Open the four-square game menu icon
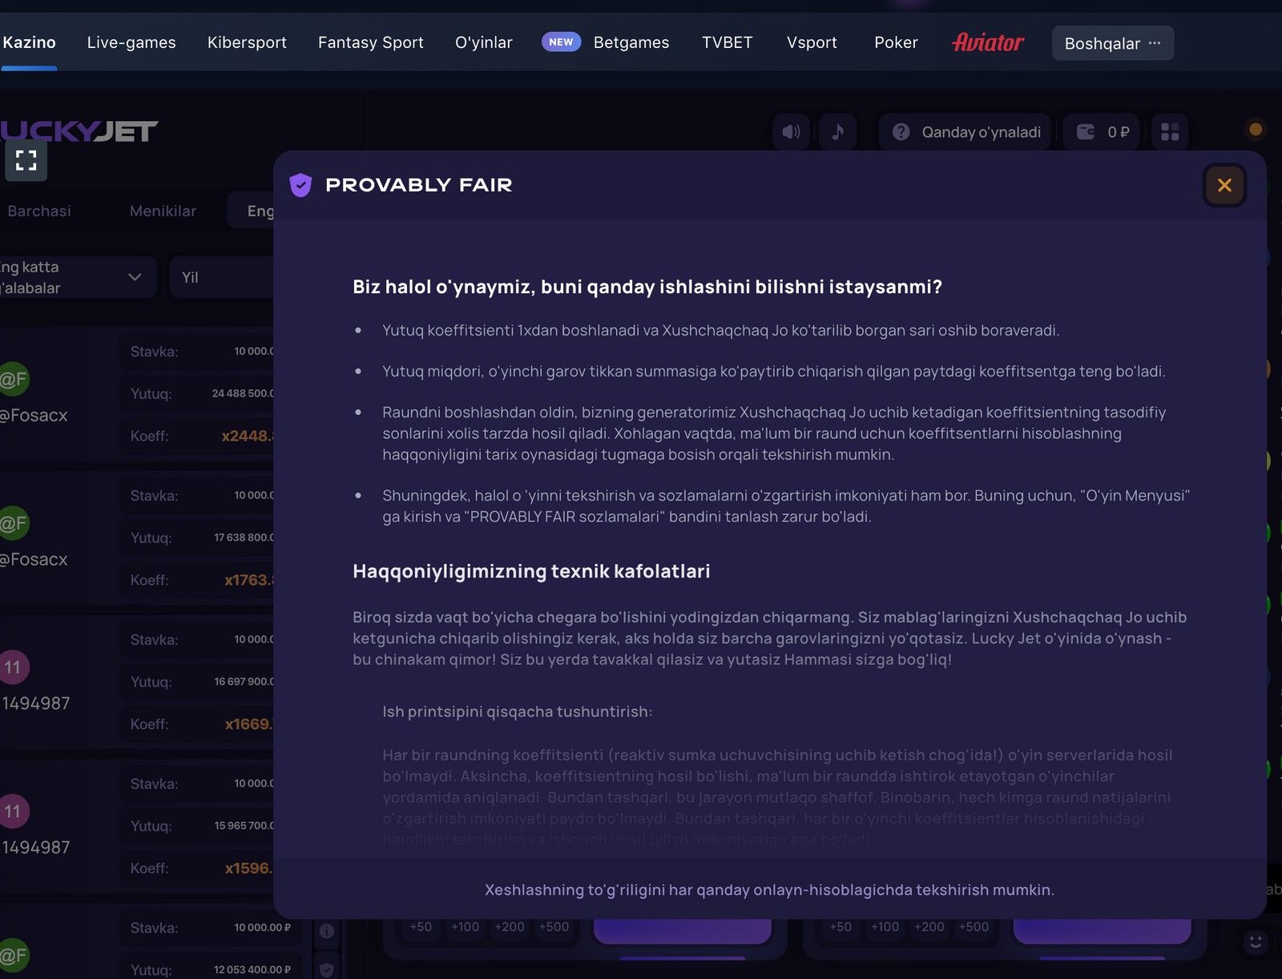This screenshot has width=1282, height=979. (x=1170, y=132)
